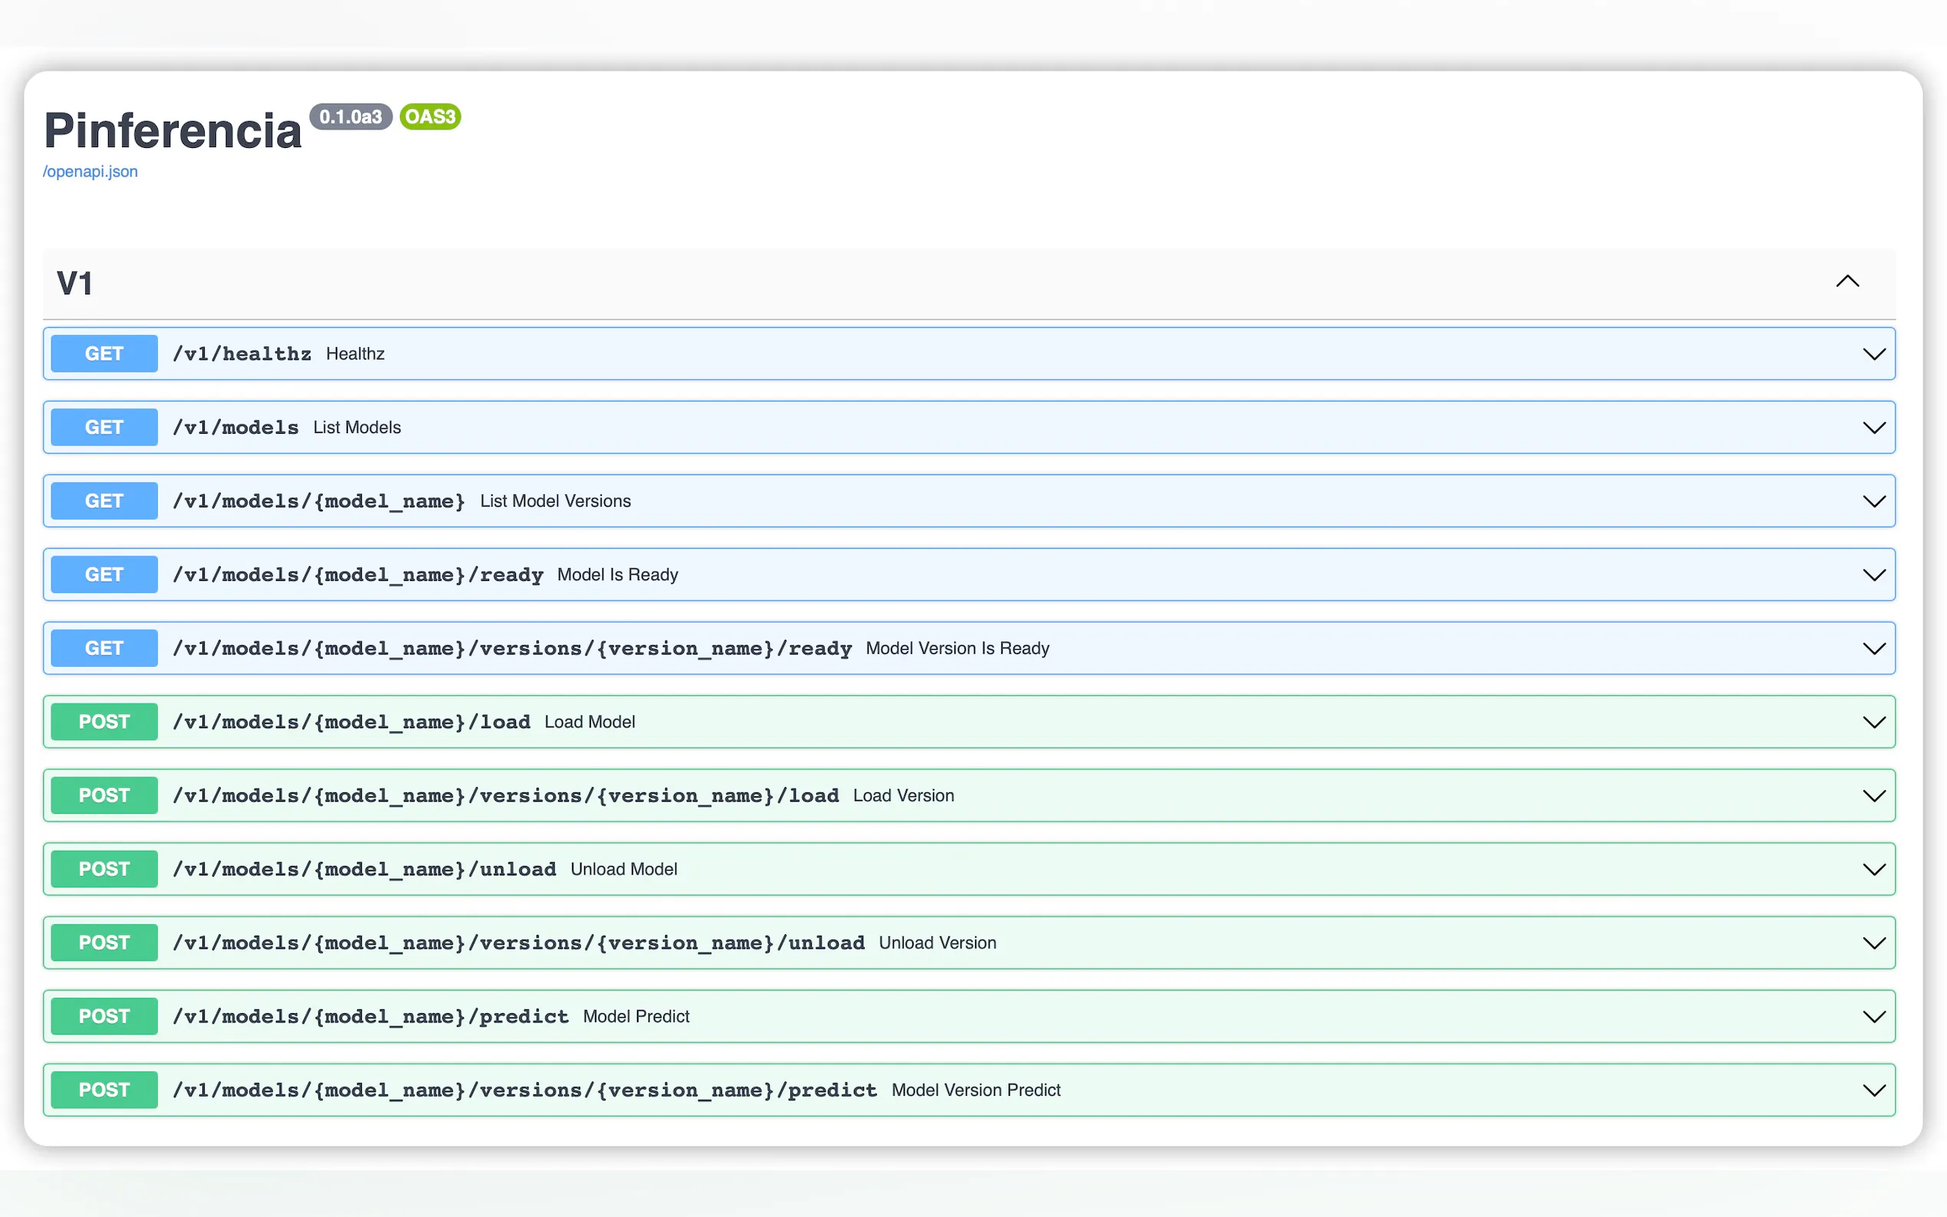Click the /v1/models/{model_name}/ready path
Image resolution: width=1947 pixels, height=1217 pixels.
(x=357, y=575)
